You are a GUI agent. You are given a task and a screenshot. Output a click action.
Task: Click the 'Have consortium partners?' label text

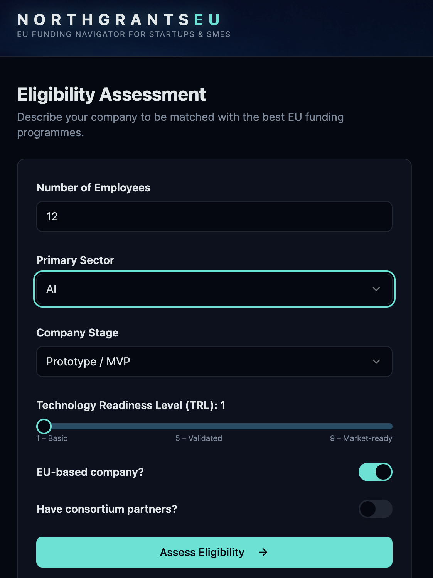[107, 509]
